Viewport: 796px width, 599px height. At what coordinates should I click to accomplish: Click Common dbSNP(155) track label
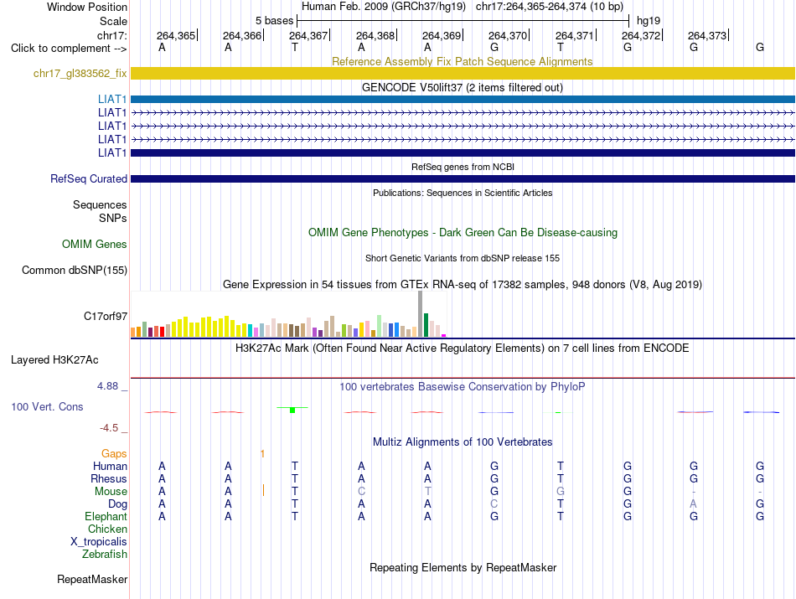point(74,270)
